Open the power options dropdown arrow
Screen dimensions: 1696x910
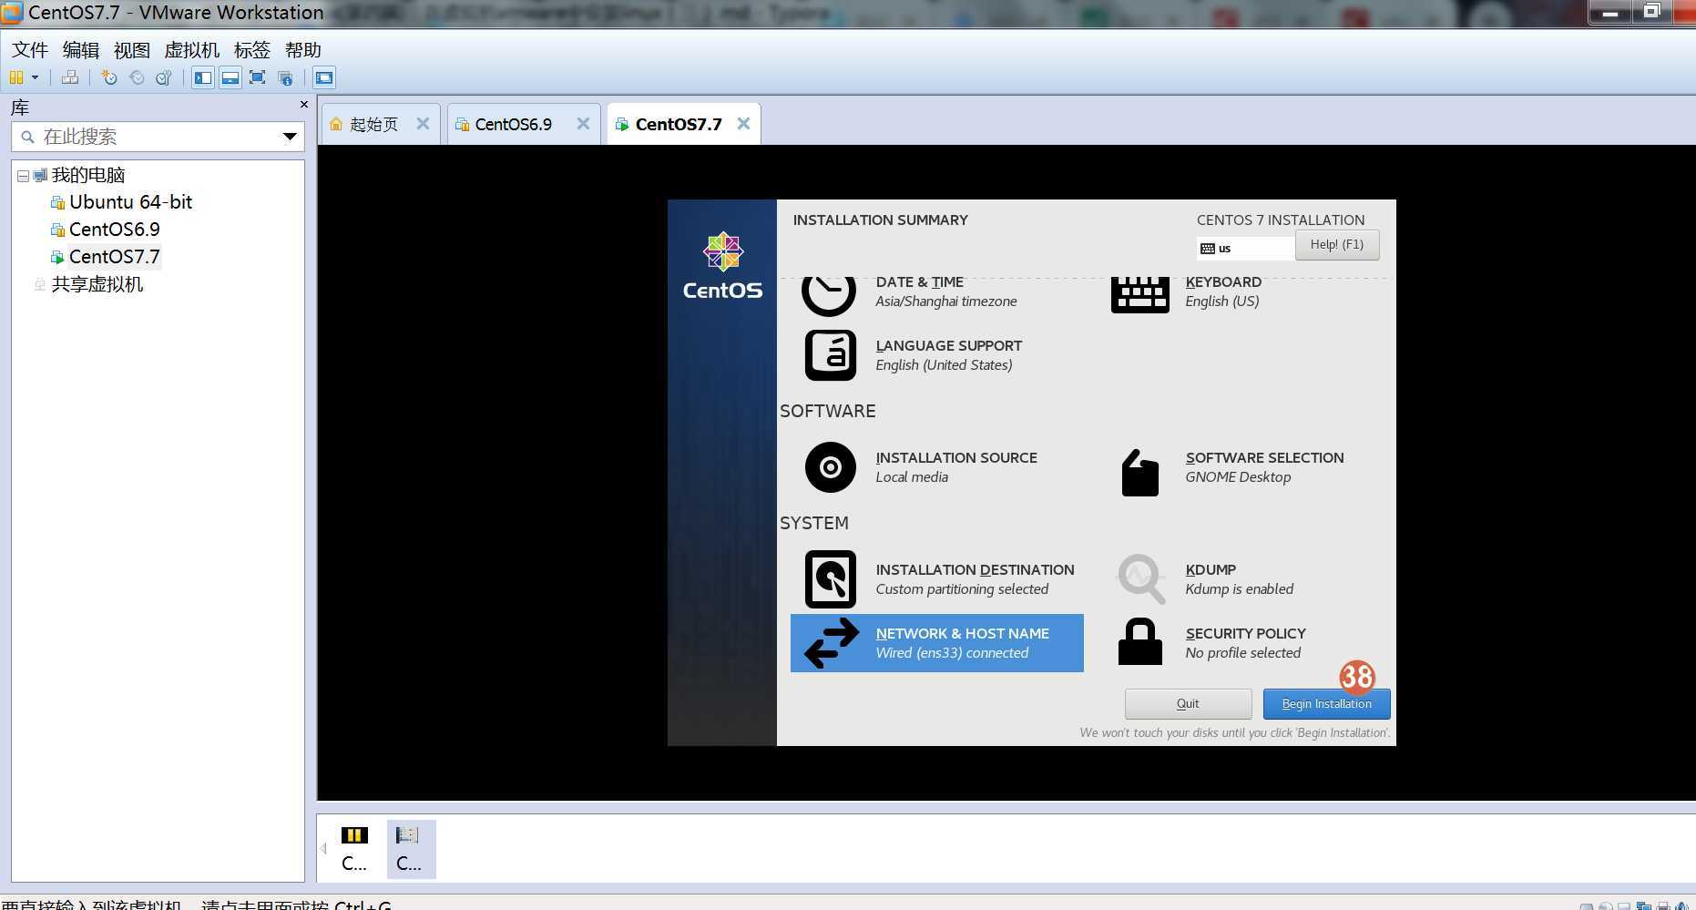point(36,77)
